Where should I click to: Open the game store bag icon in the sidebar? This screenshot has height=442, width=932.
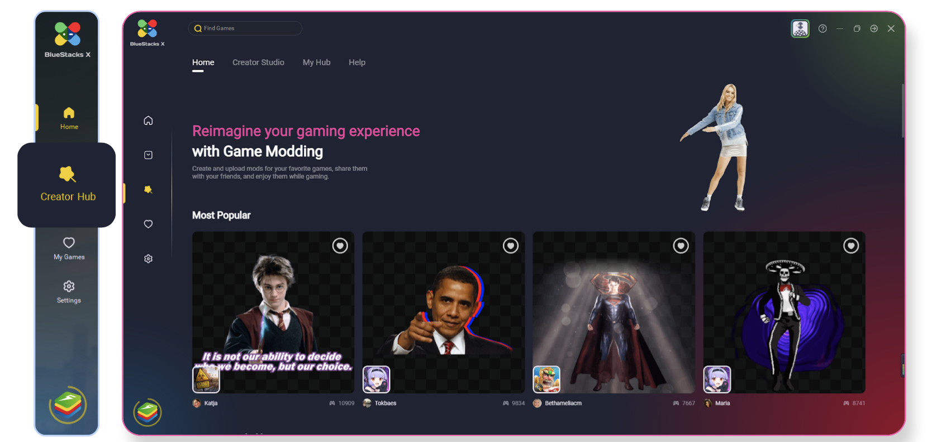148,155
